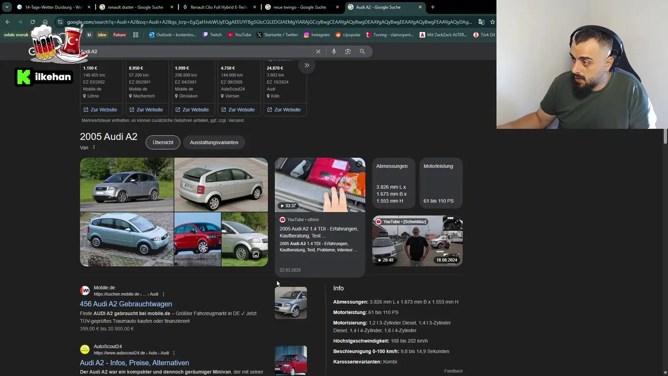Click the search magnifier icon

pyautogui.click(x=362, y=51)
